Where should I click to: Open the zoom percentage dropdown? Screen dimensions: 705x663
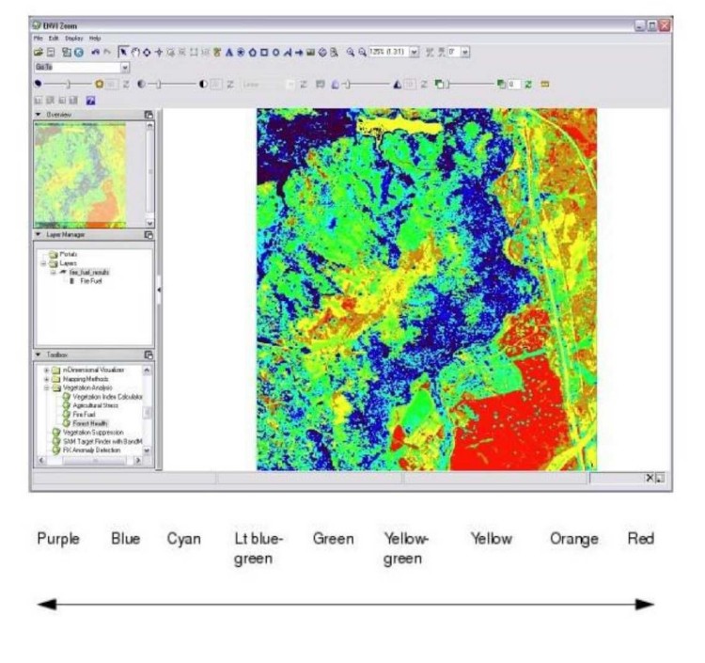415,53
